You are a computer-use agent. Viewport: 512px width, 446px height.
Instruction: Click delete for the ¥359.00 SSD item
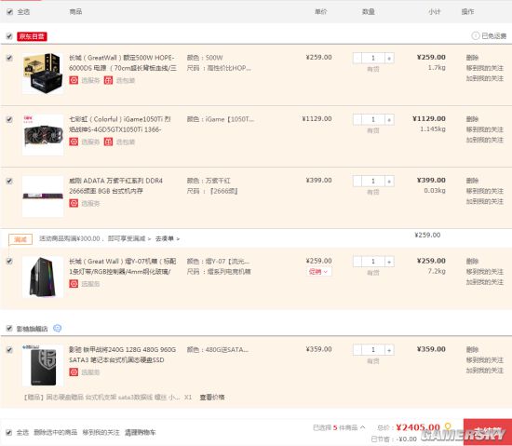pyautogui.click(x=472, y=349)
